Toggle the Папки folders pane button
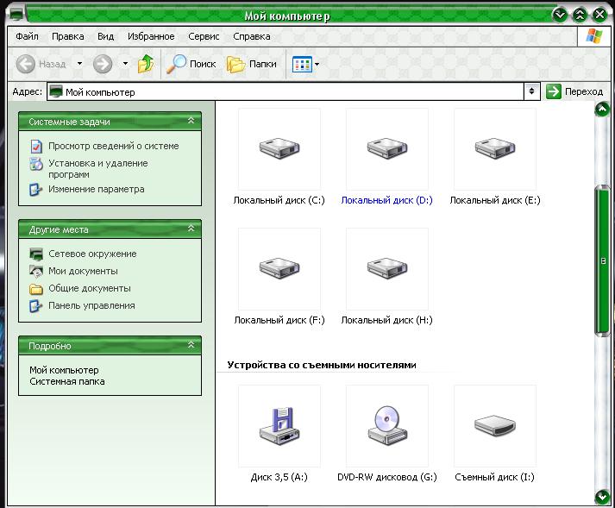This screenshot has height=508, width=615. 252,64
